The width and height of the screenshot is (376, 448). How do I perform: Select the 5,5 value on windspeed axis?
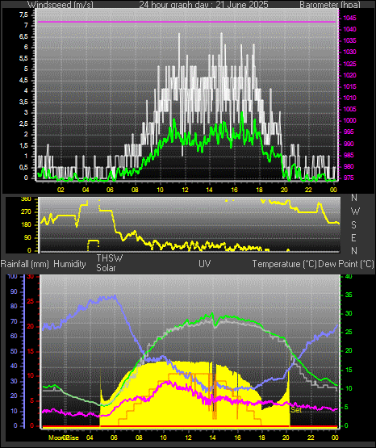click(x=23, y=58)
